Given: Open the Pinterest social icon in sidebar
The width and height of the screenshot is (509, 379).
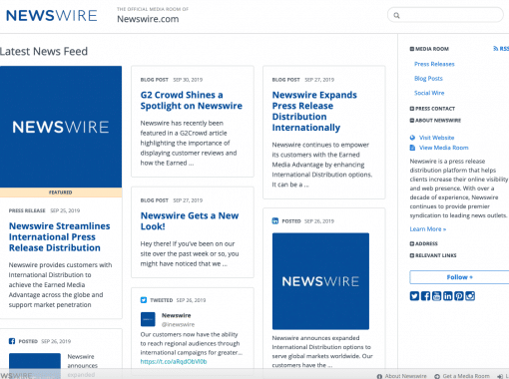Looking at the screenshot, I should click(x=459, y=296).
